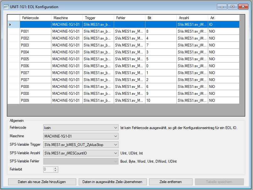The width and height of the screenshot is (253, 190).
Task: Open the Fehlercode dropdown
Action: [x=81, y=128]
